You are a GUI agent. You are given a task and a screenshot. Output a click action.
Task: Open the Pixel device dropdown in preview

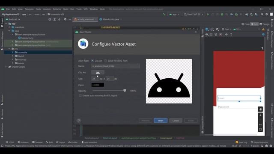(x=226, y=29)
